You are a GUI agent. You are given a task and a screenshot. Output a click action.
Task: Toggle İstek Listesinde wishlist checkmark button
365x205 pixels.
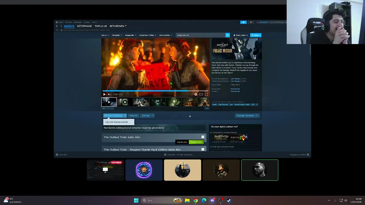(x=113, y=116)
